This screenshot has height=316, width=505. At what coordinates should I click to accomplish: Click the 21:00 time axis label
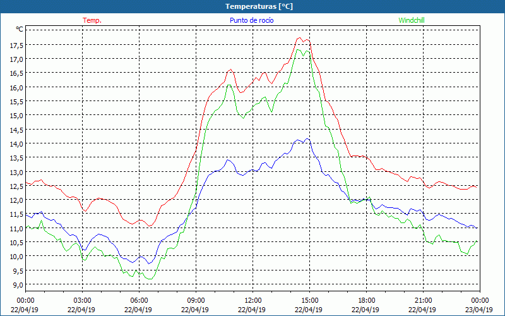(423, 301)
